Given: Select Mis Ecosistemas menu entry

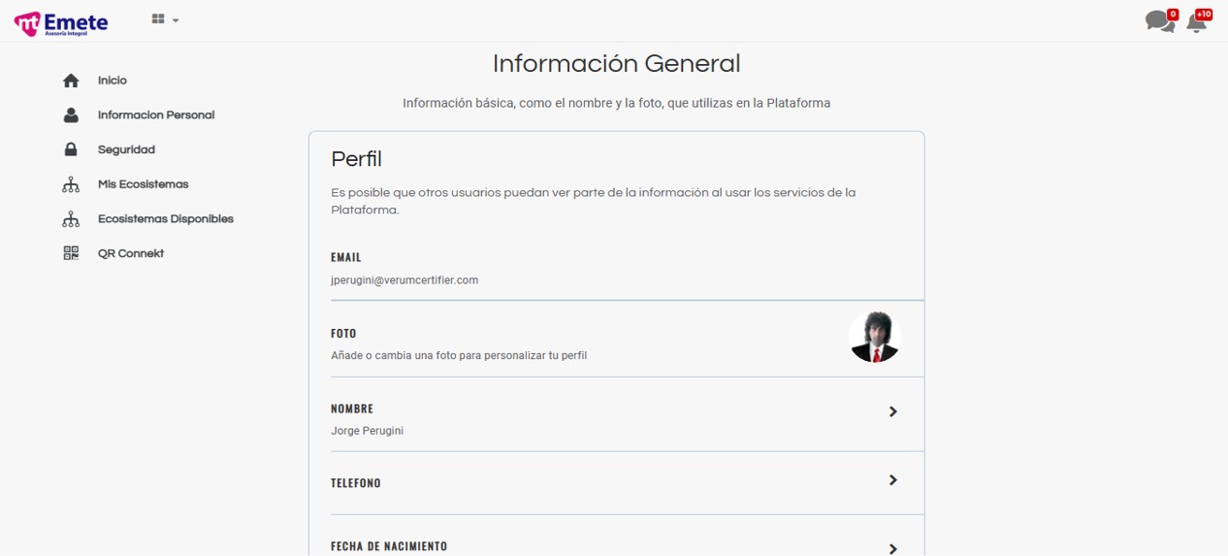Looking at the screenshot, I should [x=143, y=184].
